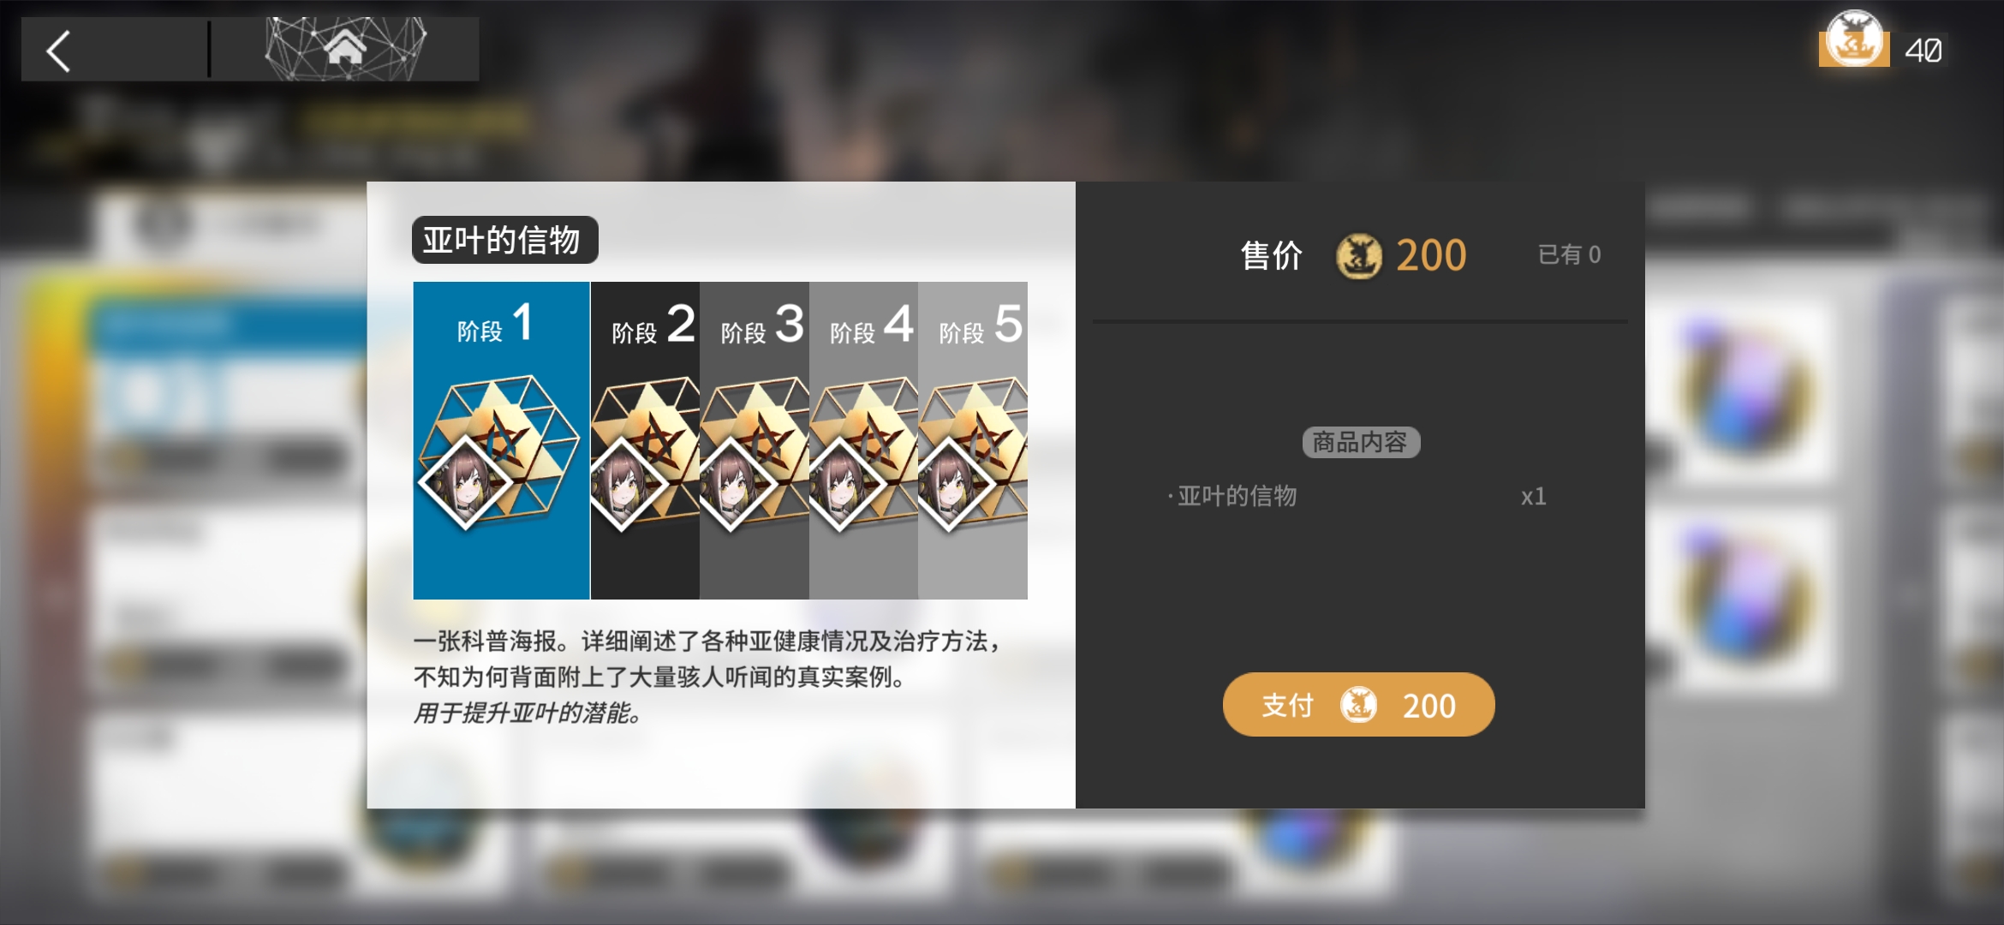Click the token emblem under 阶段 2
Image resolution: width=2004 pixels, height=925 pixels.
645,453
